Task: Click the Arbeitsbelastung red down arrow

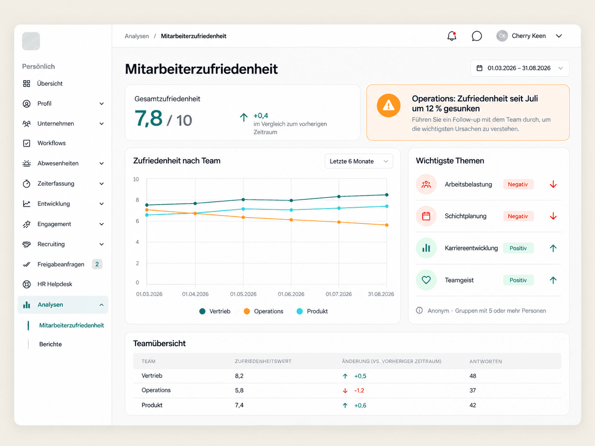Action: 553,184
